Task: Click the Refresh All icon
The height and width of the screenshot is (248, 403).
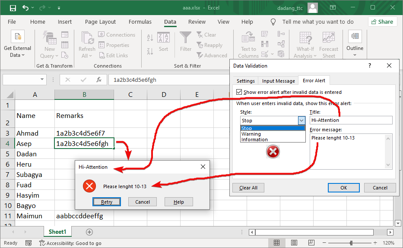Action: pos(86,39)
